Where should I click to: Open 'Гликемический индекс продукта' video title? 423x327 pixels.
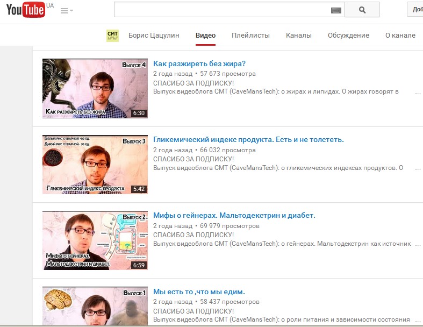tap(248, 140)
